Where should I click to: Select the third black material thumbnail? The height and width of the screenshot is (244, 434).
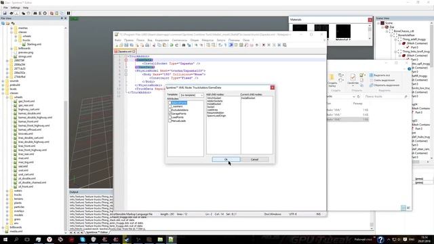(343, 31)
